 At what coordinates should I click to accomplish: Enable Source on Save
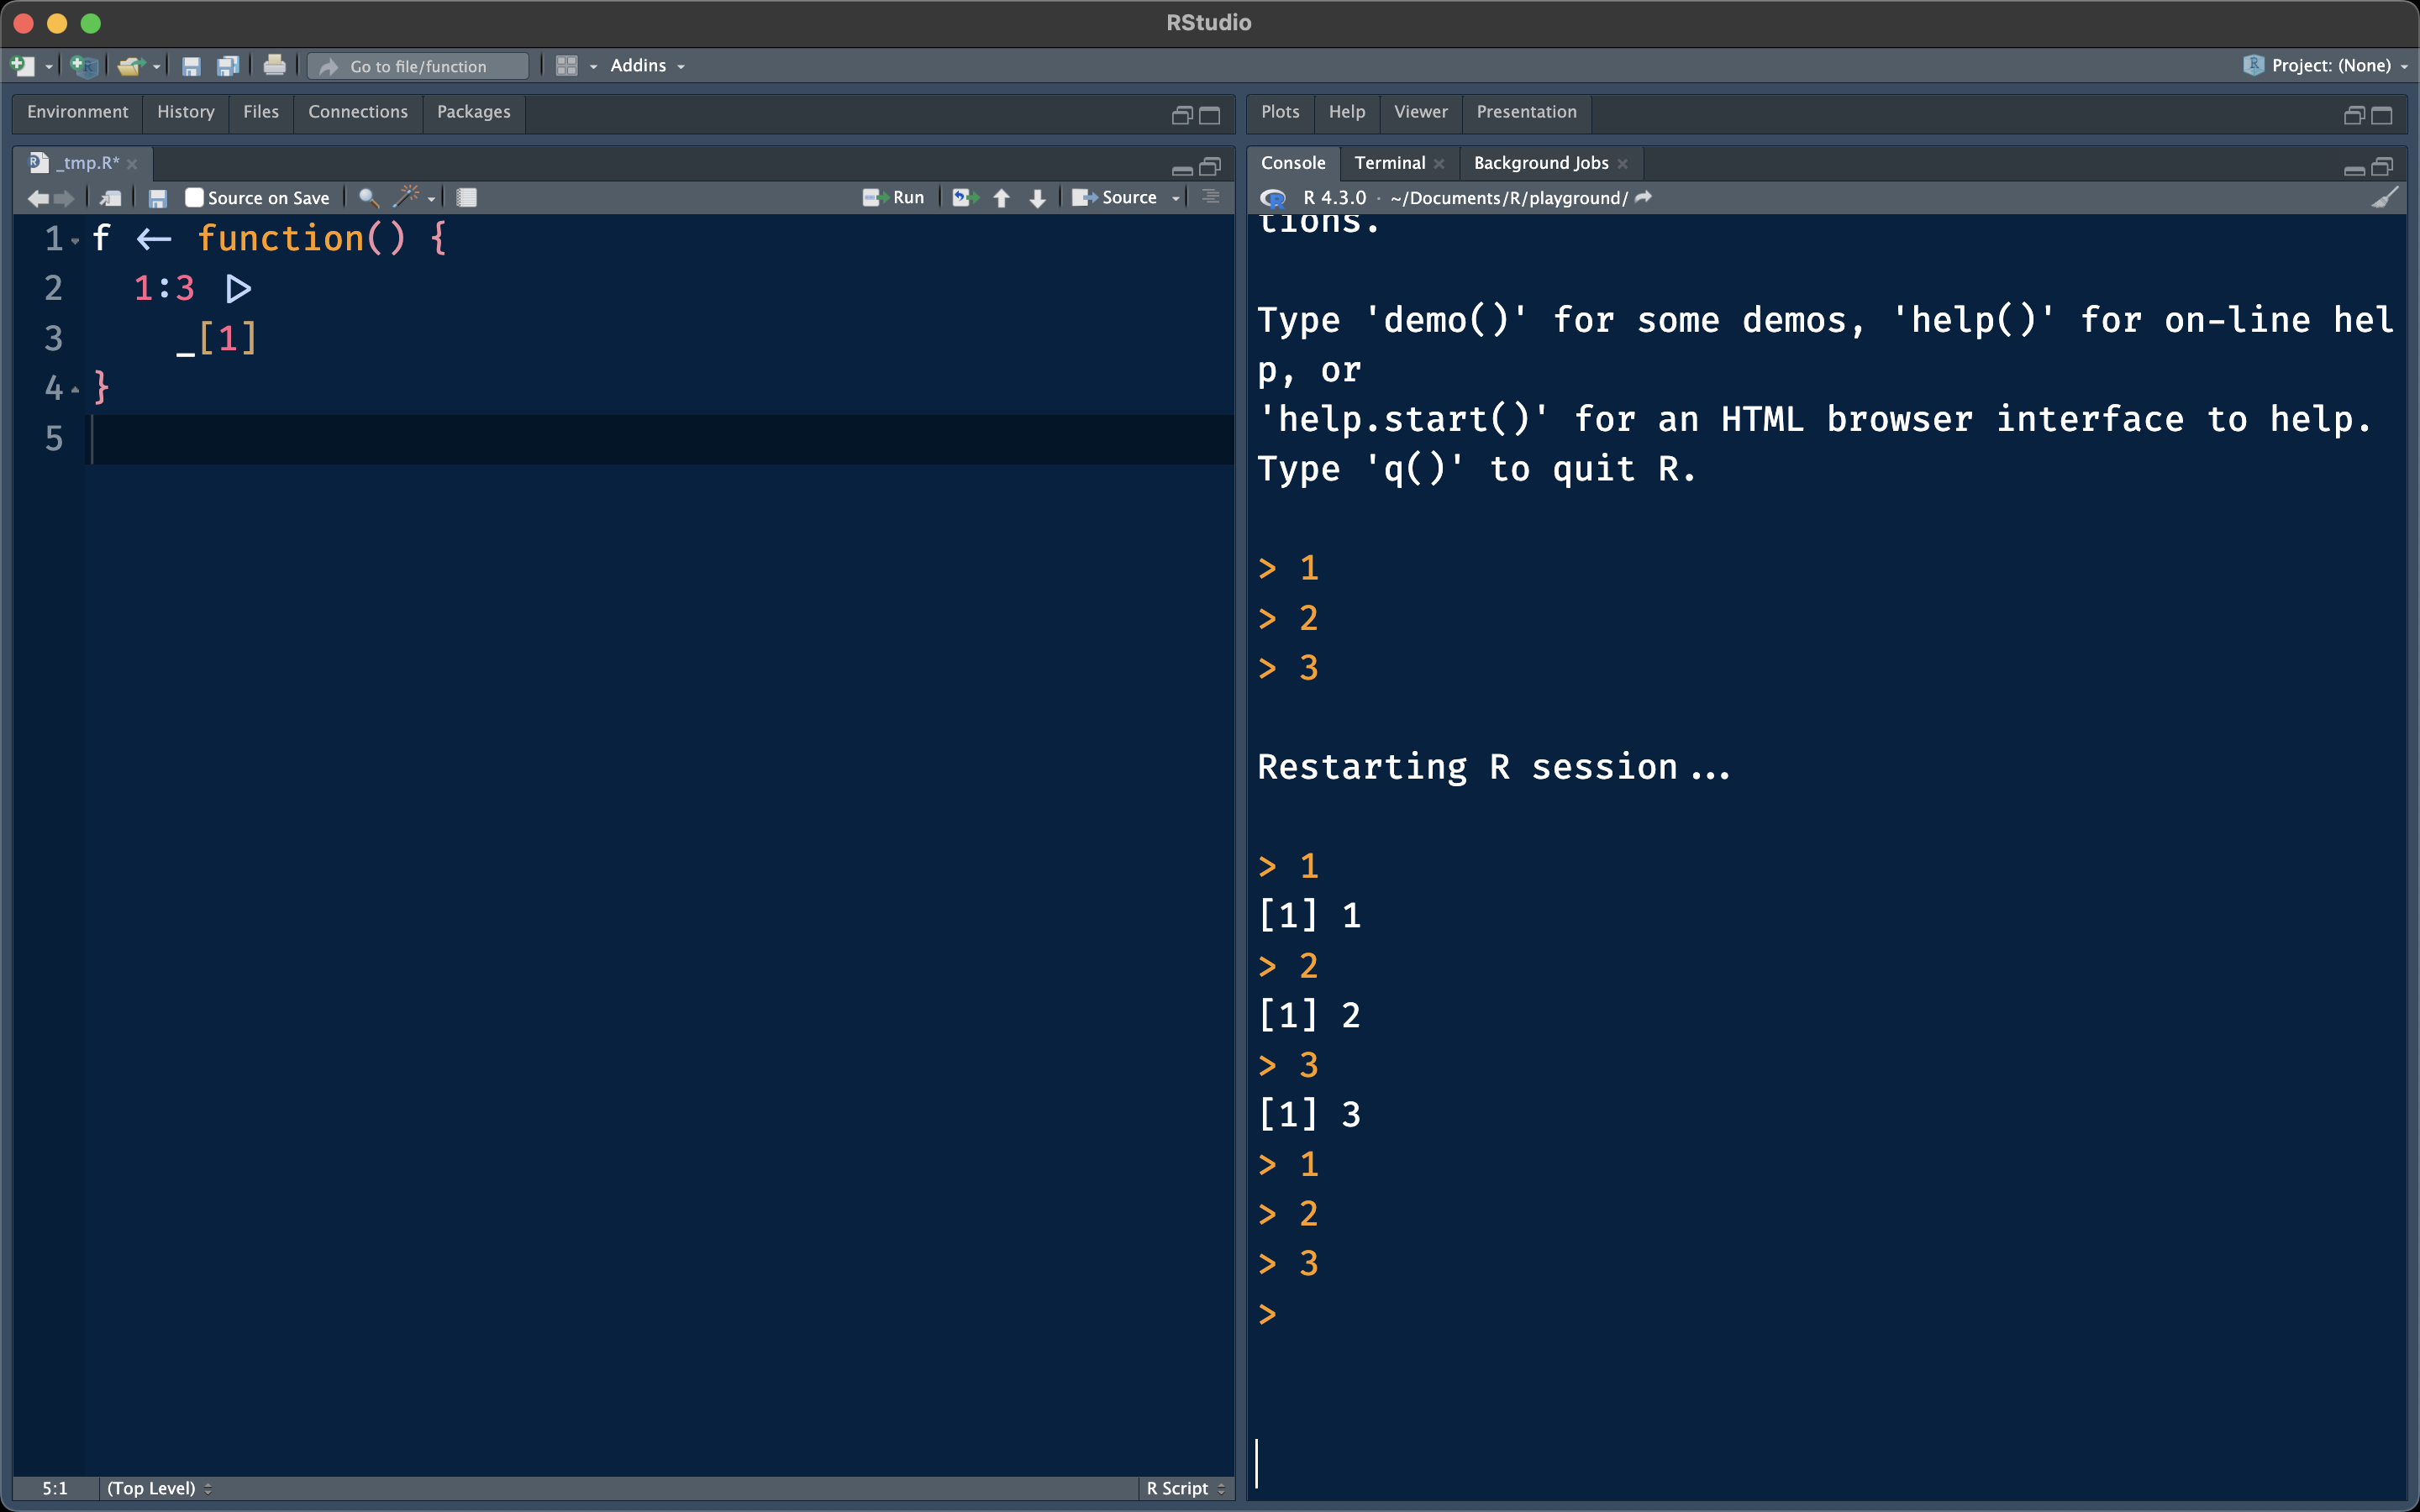click(194, 197)
